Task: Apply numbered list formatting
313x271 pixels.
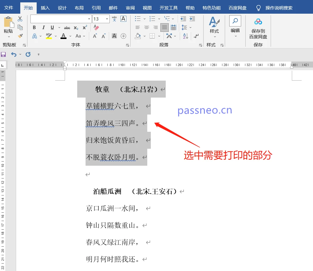Action: [x=152, y=19]
